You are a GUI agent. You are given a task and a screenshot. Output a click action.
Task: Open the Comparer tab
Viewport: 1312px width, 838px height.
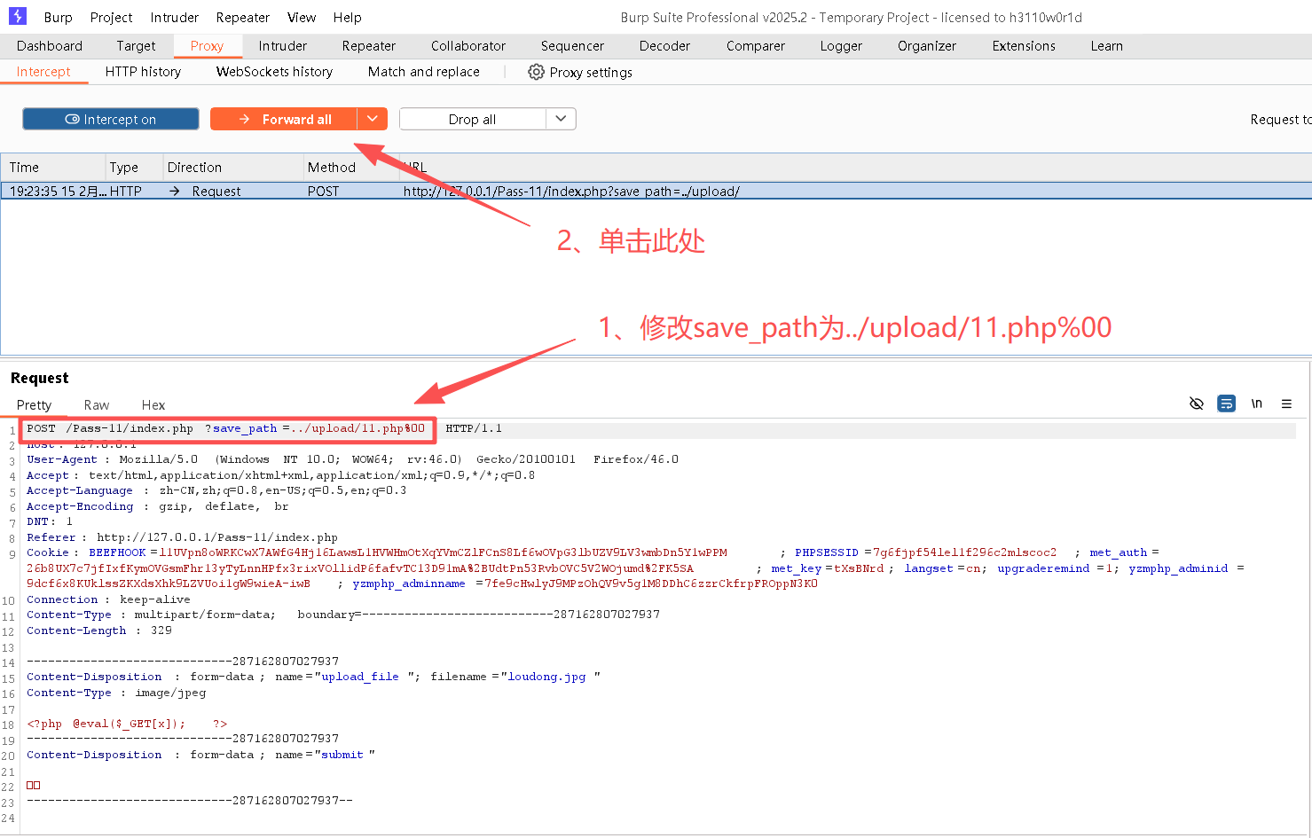point(756,46)
